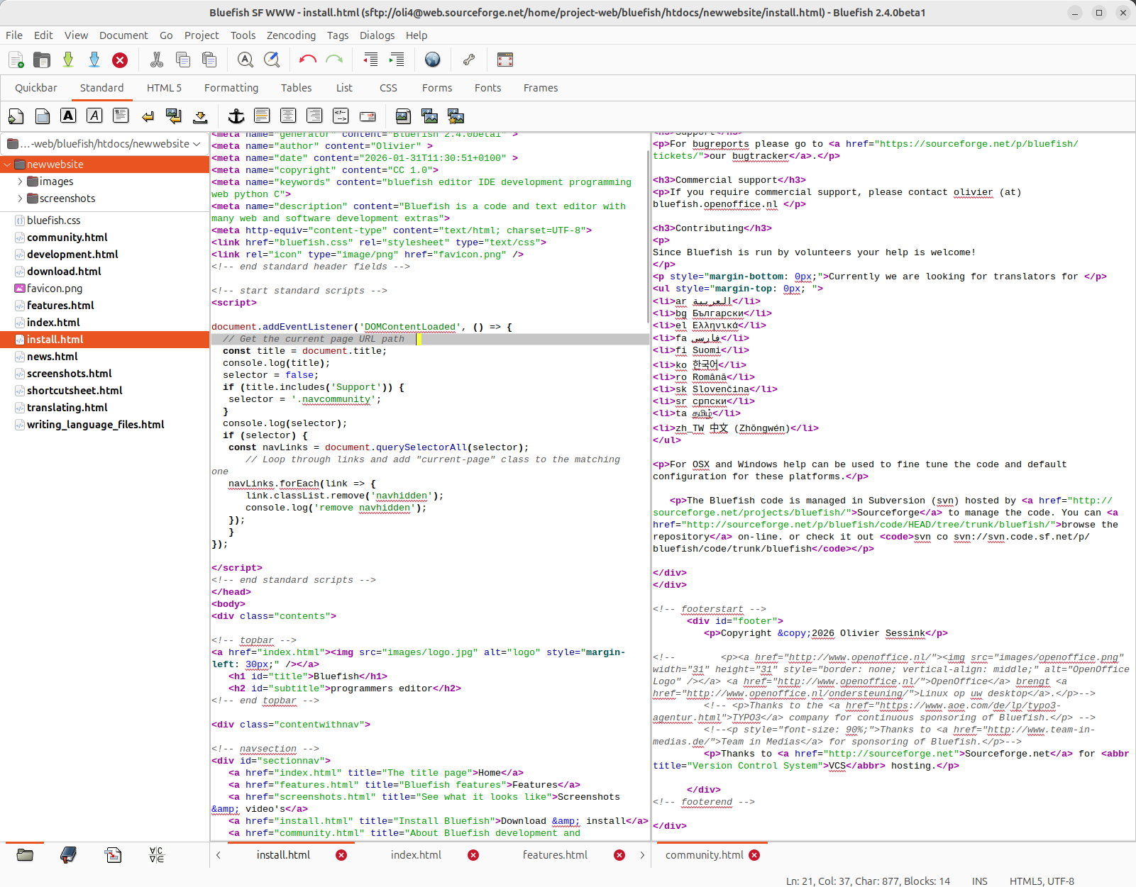Toggle fullscreen with the toolbar icon
Screen dimensions: 1136x887
tap(505, 60)
